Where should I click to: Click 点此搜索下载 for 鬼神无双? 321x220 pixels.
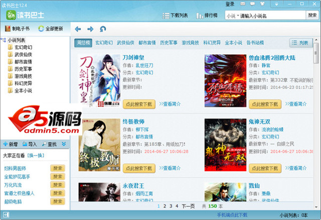[265, 168]
